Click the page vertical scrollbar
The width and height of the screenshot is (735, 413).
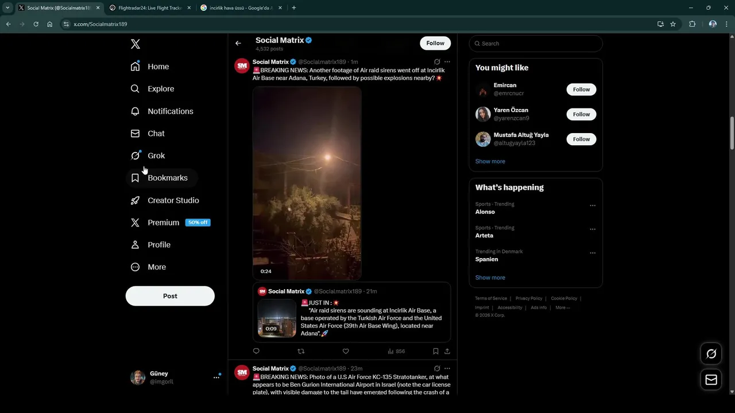pos(732,133)
